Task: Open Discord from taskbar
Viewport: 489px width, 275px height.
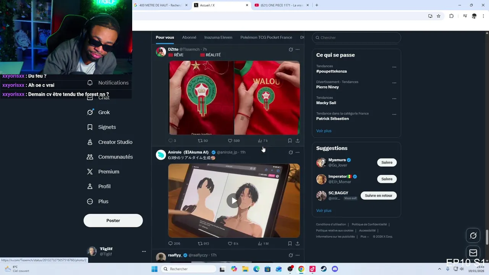Action: click(335, 269)
